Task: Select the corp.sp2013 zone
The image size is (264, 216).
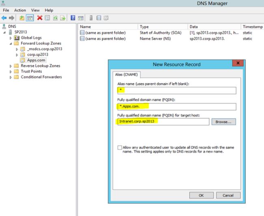Action: 38,54
